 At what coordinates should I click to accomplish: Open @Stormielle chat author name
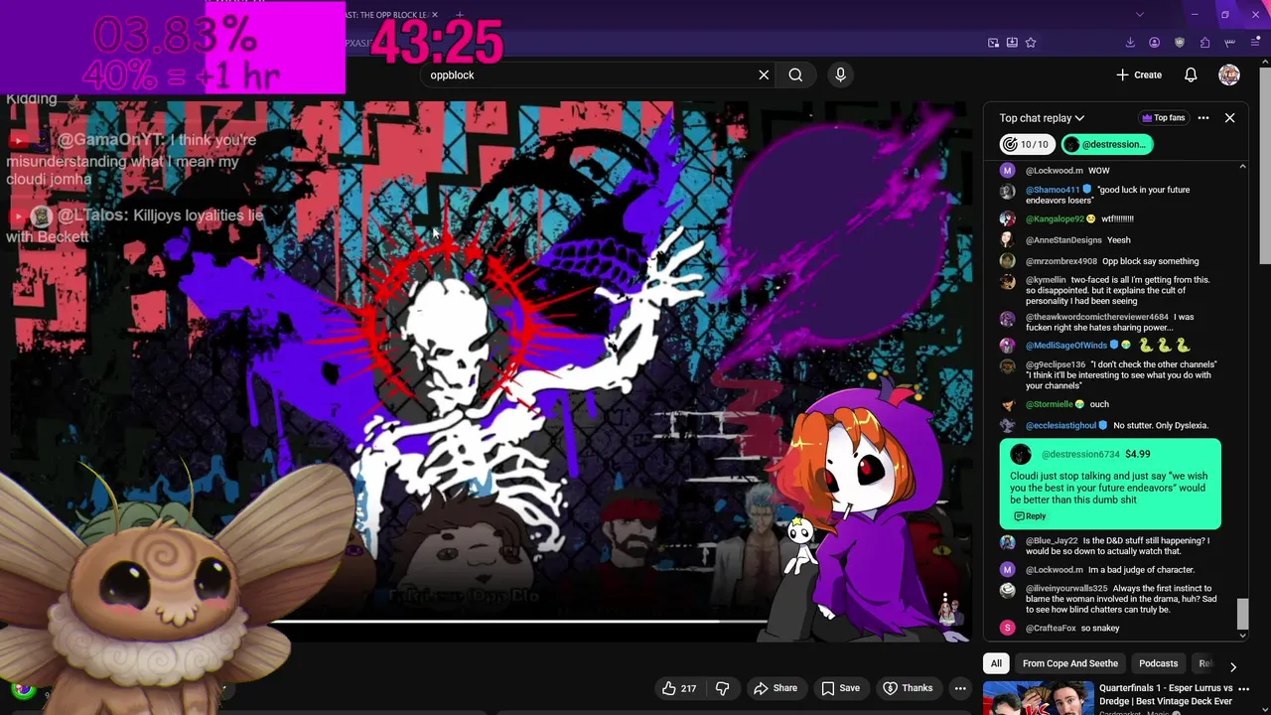click(x=1050, y=404)
